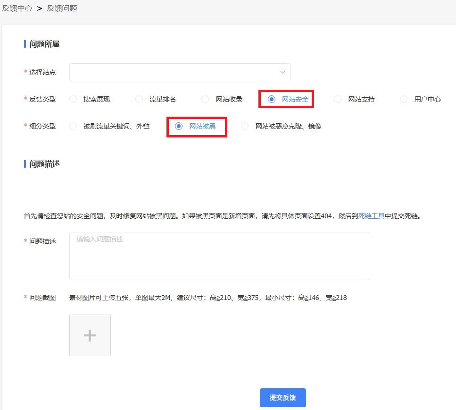This screenshot has height=410, width=456.
Task: Select the 网站被黑 radio option
Action: coord(178,126)
